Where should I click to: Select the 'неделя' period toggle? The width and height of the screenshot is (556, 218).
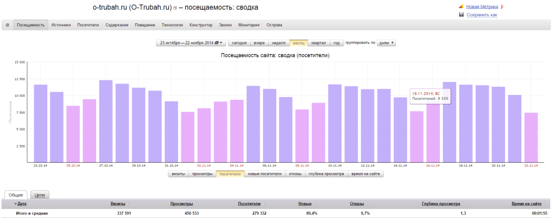tap(278, 43)
